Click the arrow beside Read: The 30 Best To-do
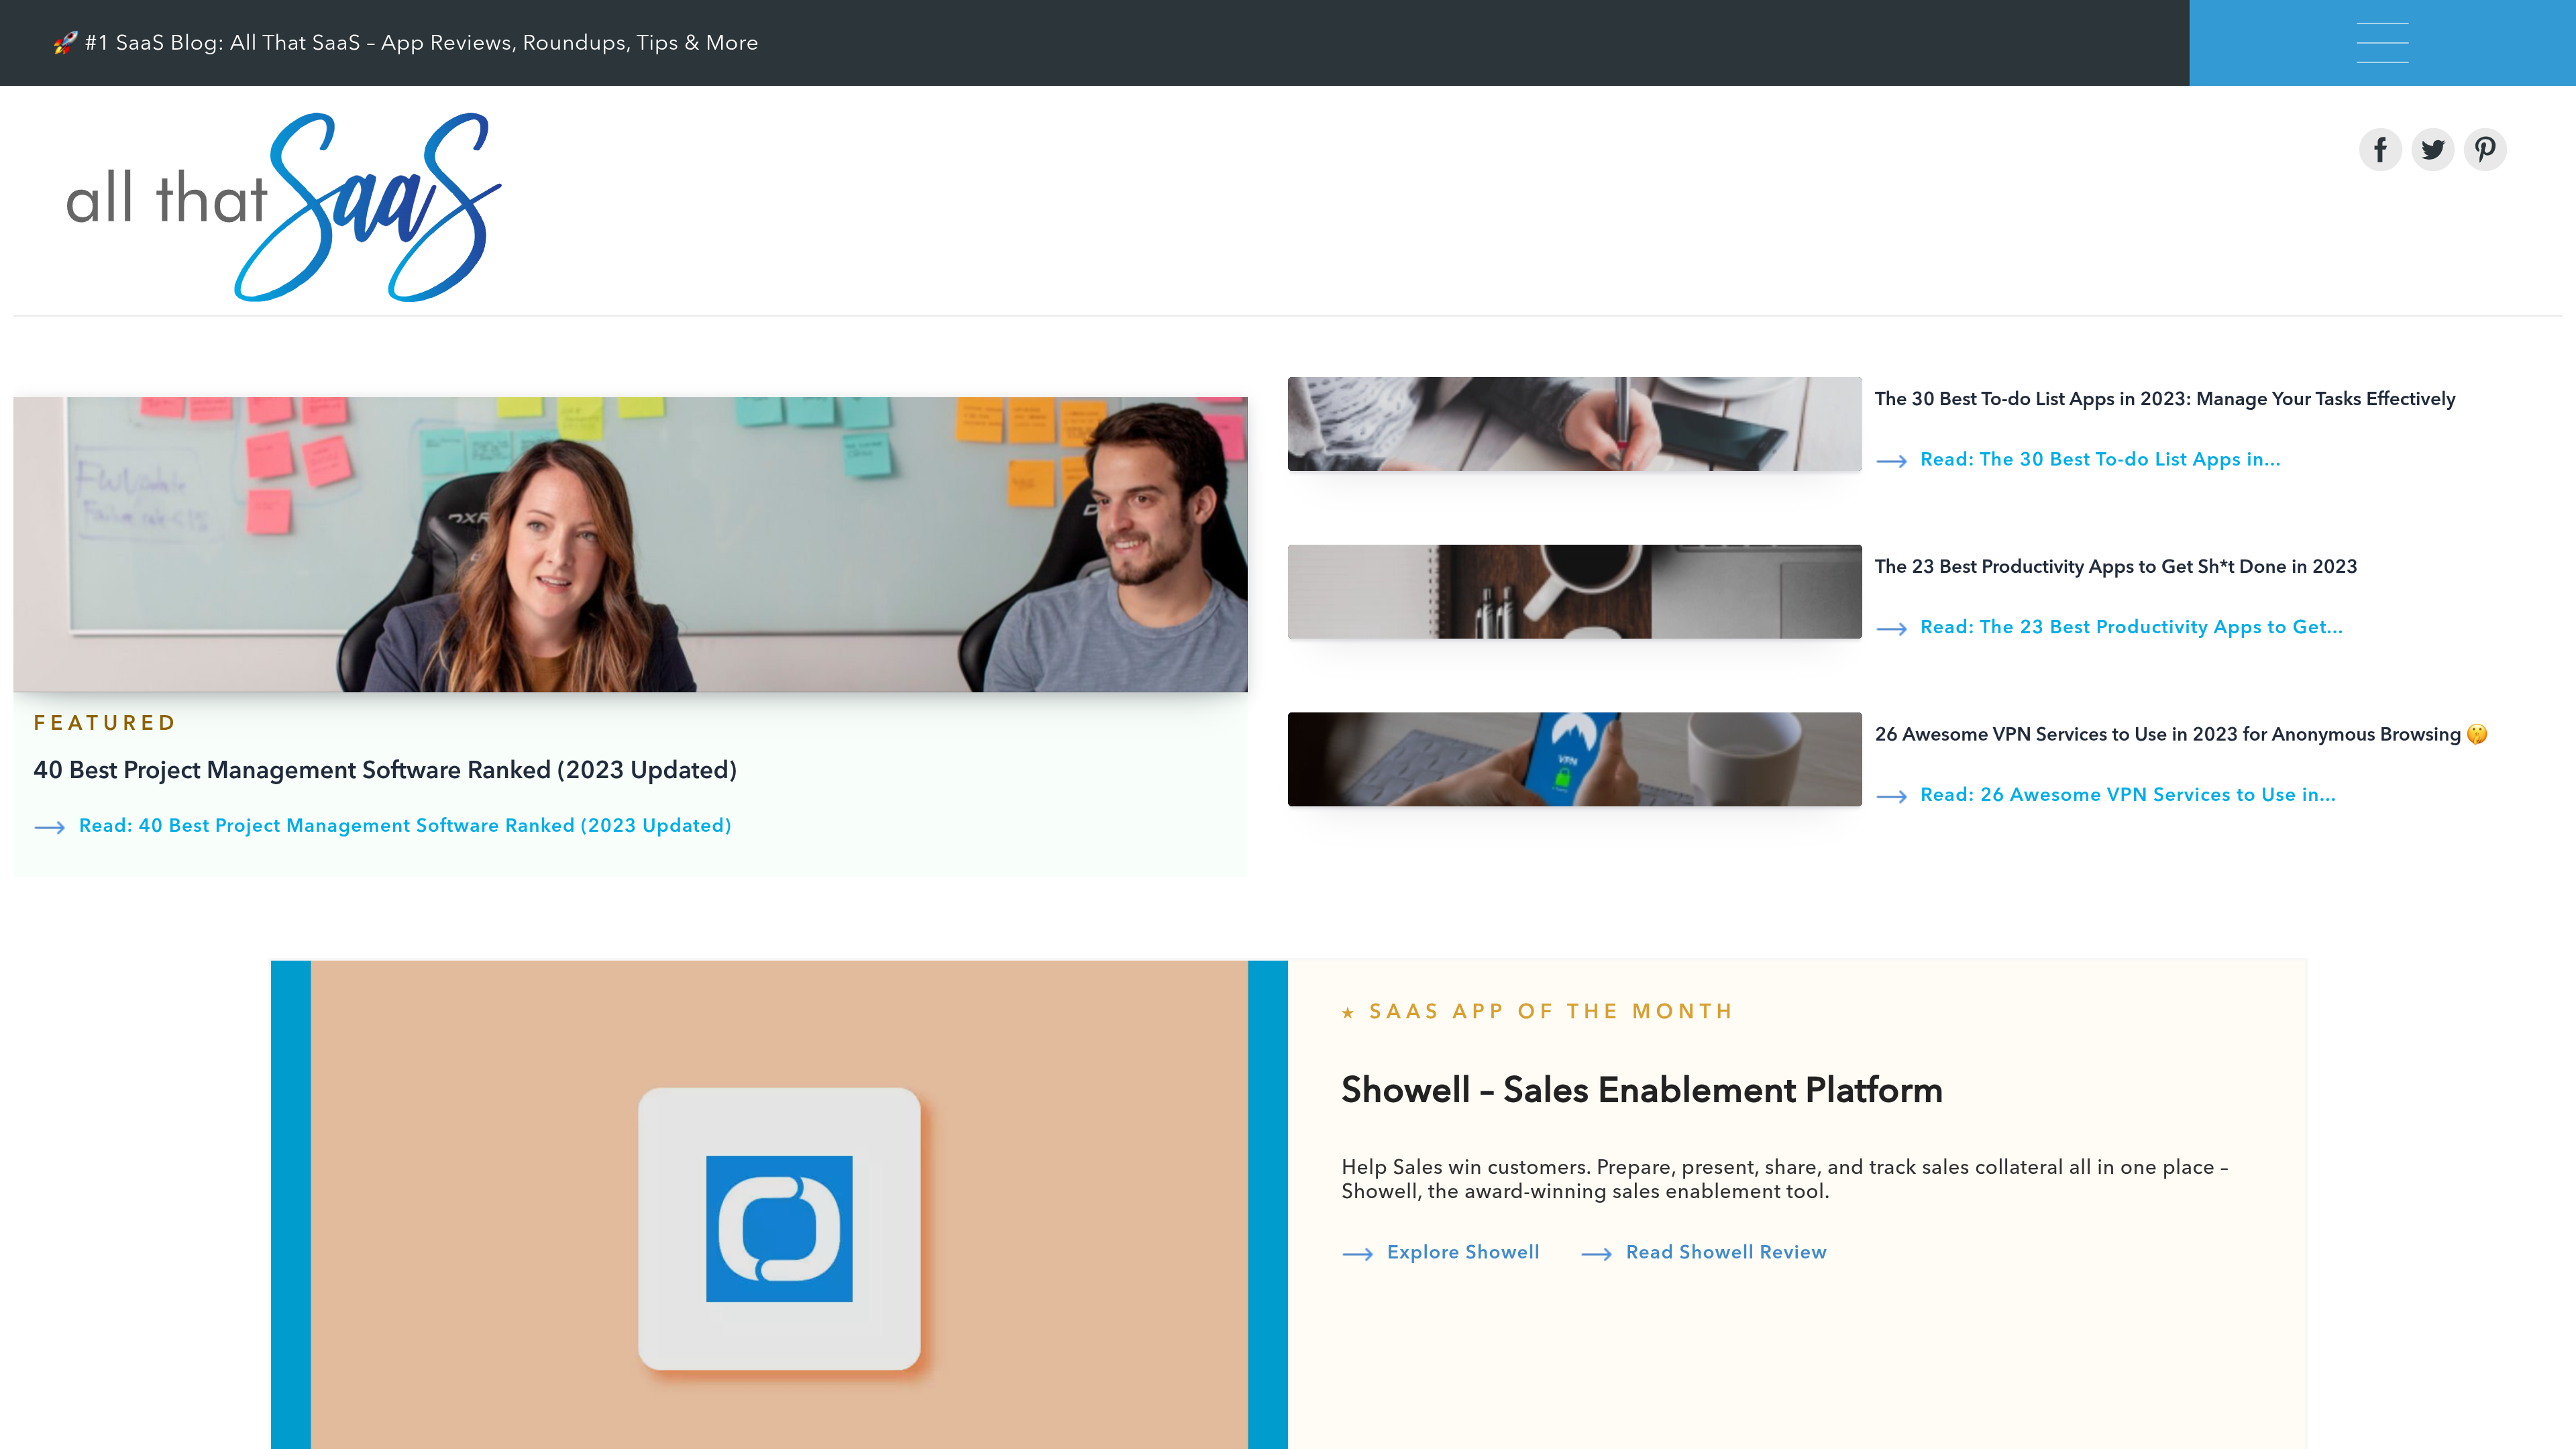This screenshot has width=2576, height=1449. click(1891, 461)
